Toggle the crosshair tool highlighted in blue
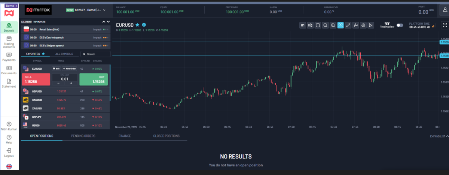 [340, 25]
